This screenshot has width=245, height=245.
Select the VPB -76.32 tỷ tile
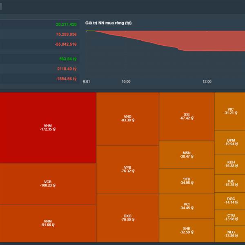[128, 169]
